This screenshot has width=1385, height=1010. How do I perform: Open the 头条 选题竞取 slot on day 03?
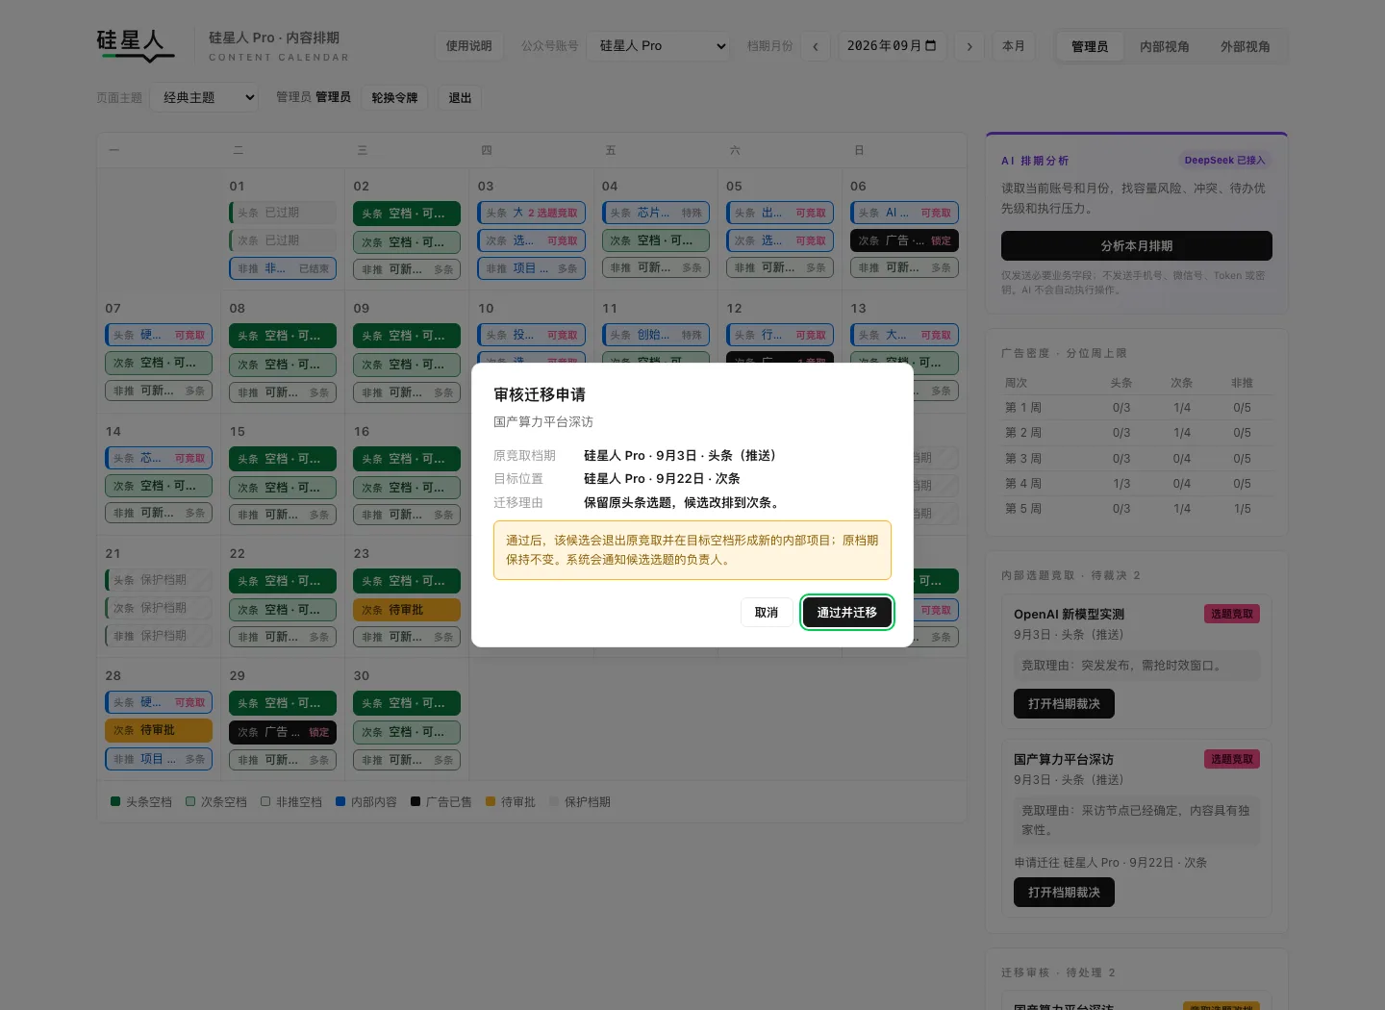532,213
